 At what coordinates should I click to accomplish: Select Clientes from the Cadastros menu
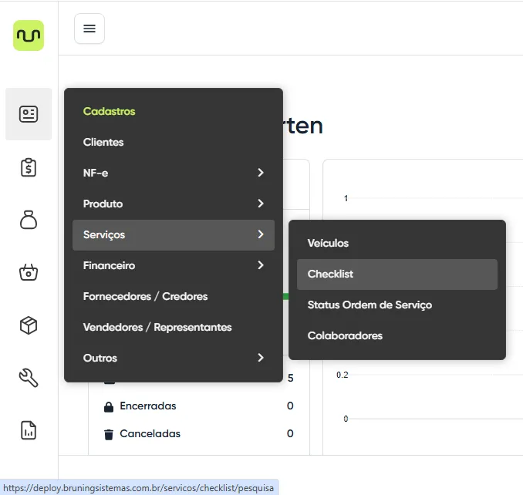(x=103, y=142)
